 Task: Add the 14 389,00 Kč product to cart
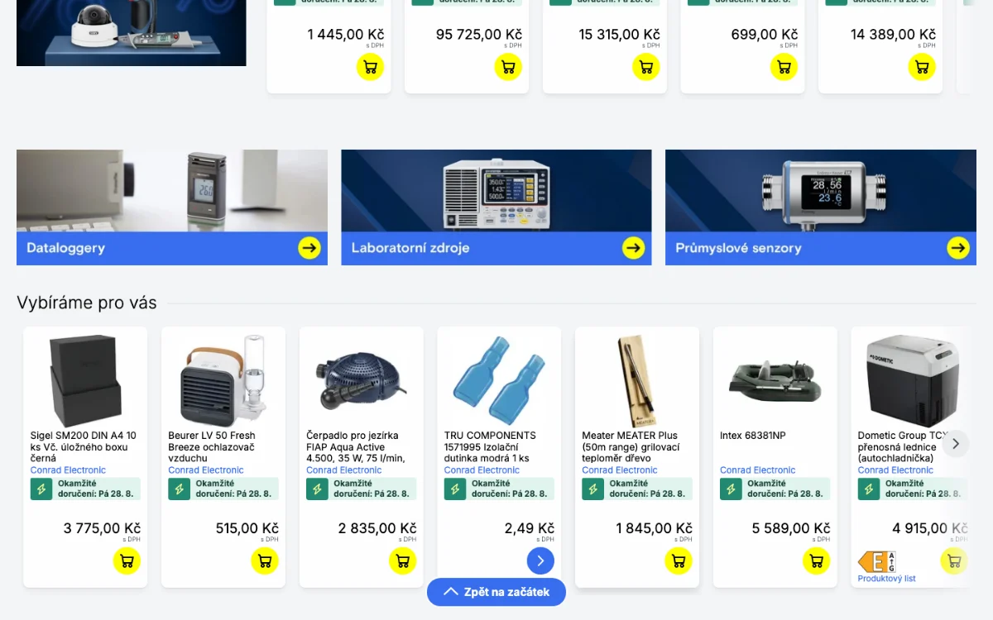pos(922,67)
